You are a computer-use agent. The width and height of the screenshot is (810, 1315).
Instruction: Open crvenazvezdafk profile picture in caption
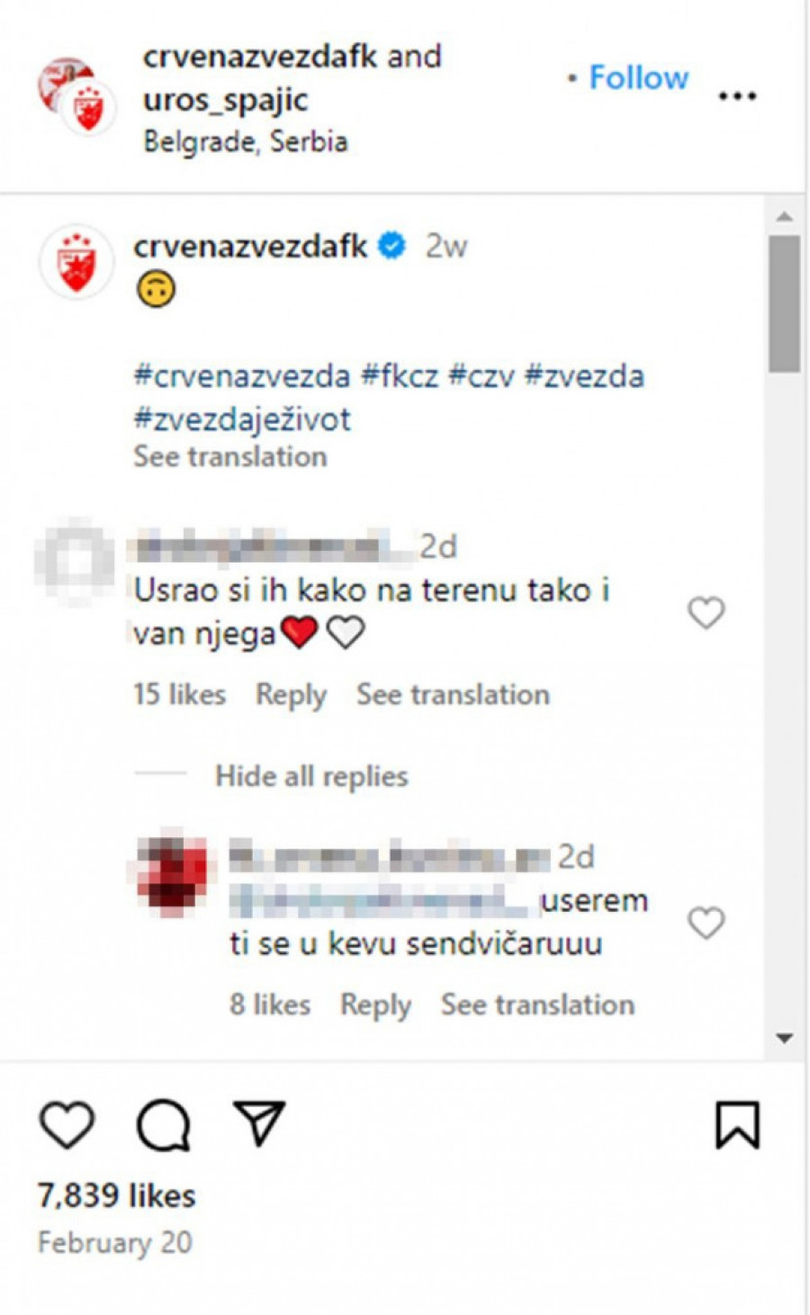click(76, 262)
